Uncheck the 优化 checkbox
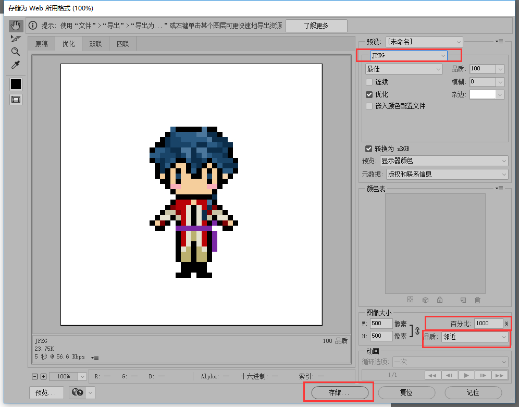This screenshot has width=519, height=407. tap(369, 94)
